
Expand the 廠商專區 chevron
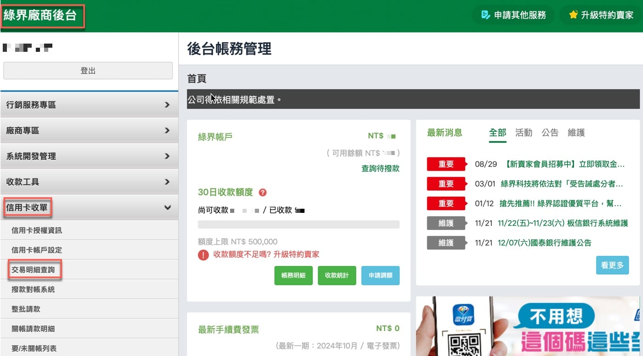point(167,131)
